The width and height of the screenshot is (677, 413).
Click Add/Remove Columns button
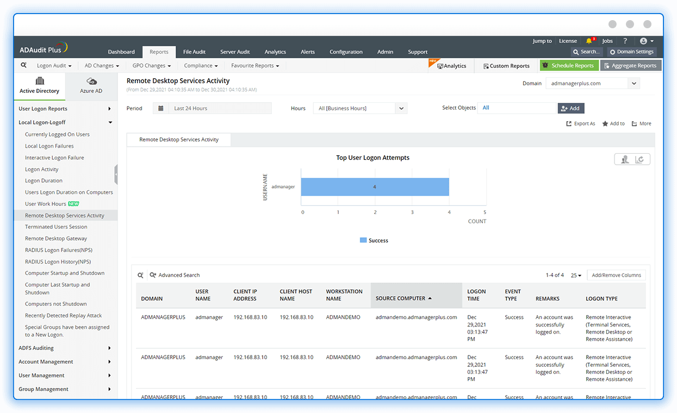[617, 275]
